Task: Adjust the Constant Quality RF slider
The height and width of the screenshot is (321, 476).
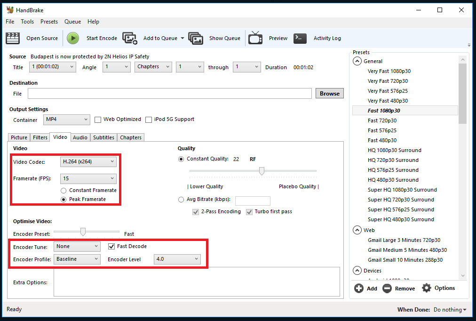Action: (x=262, y=171)
